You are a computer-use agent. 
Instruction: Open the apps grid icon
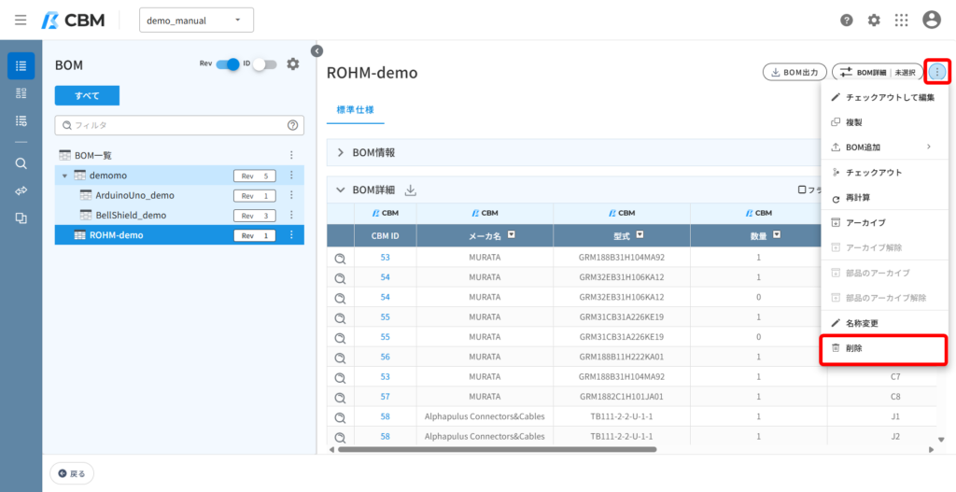pos(901,21)
